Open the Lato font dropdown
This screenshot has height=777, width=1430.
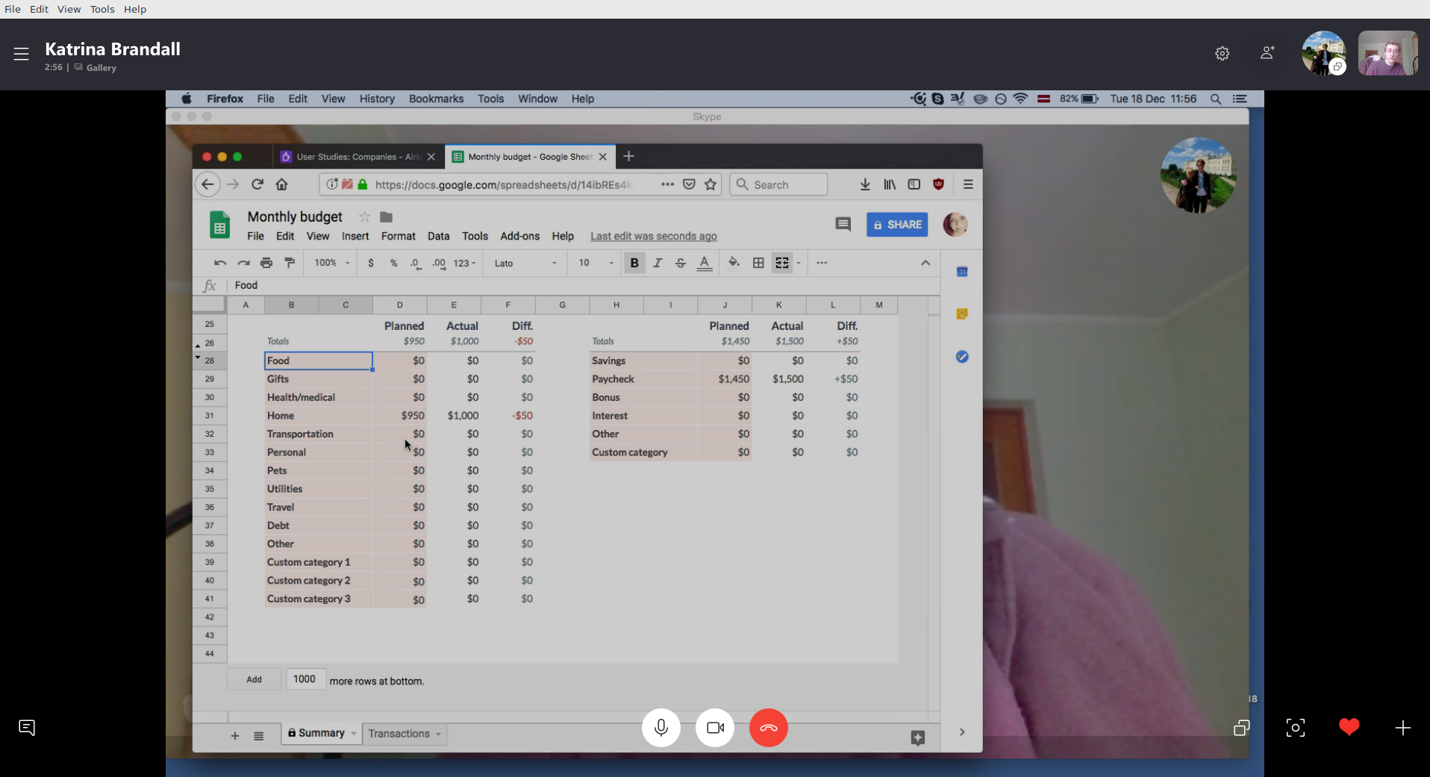coord(525,263)
